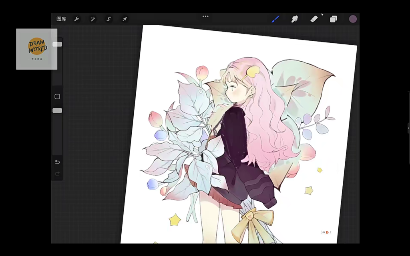The width and height of the screenshot is (410, 256).
Task: Undo the last stroke
Action: [57, 162]
